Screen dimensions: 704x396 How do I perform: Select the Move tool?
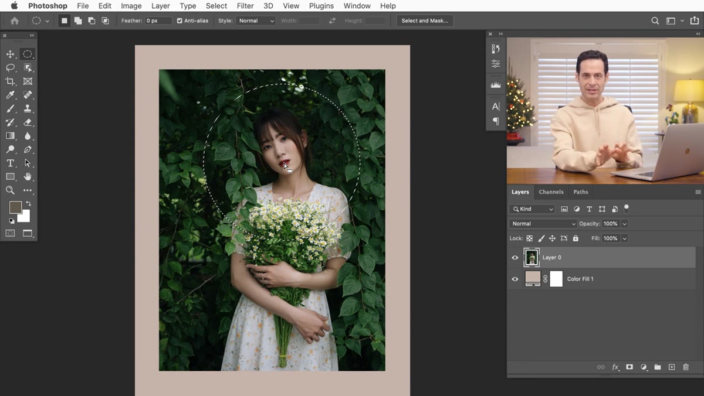point(10,54)
